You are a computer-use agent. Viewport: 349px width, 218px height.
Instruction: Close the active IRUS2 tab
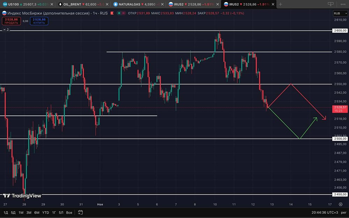tap(273, 4)
